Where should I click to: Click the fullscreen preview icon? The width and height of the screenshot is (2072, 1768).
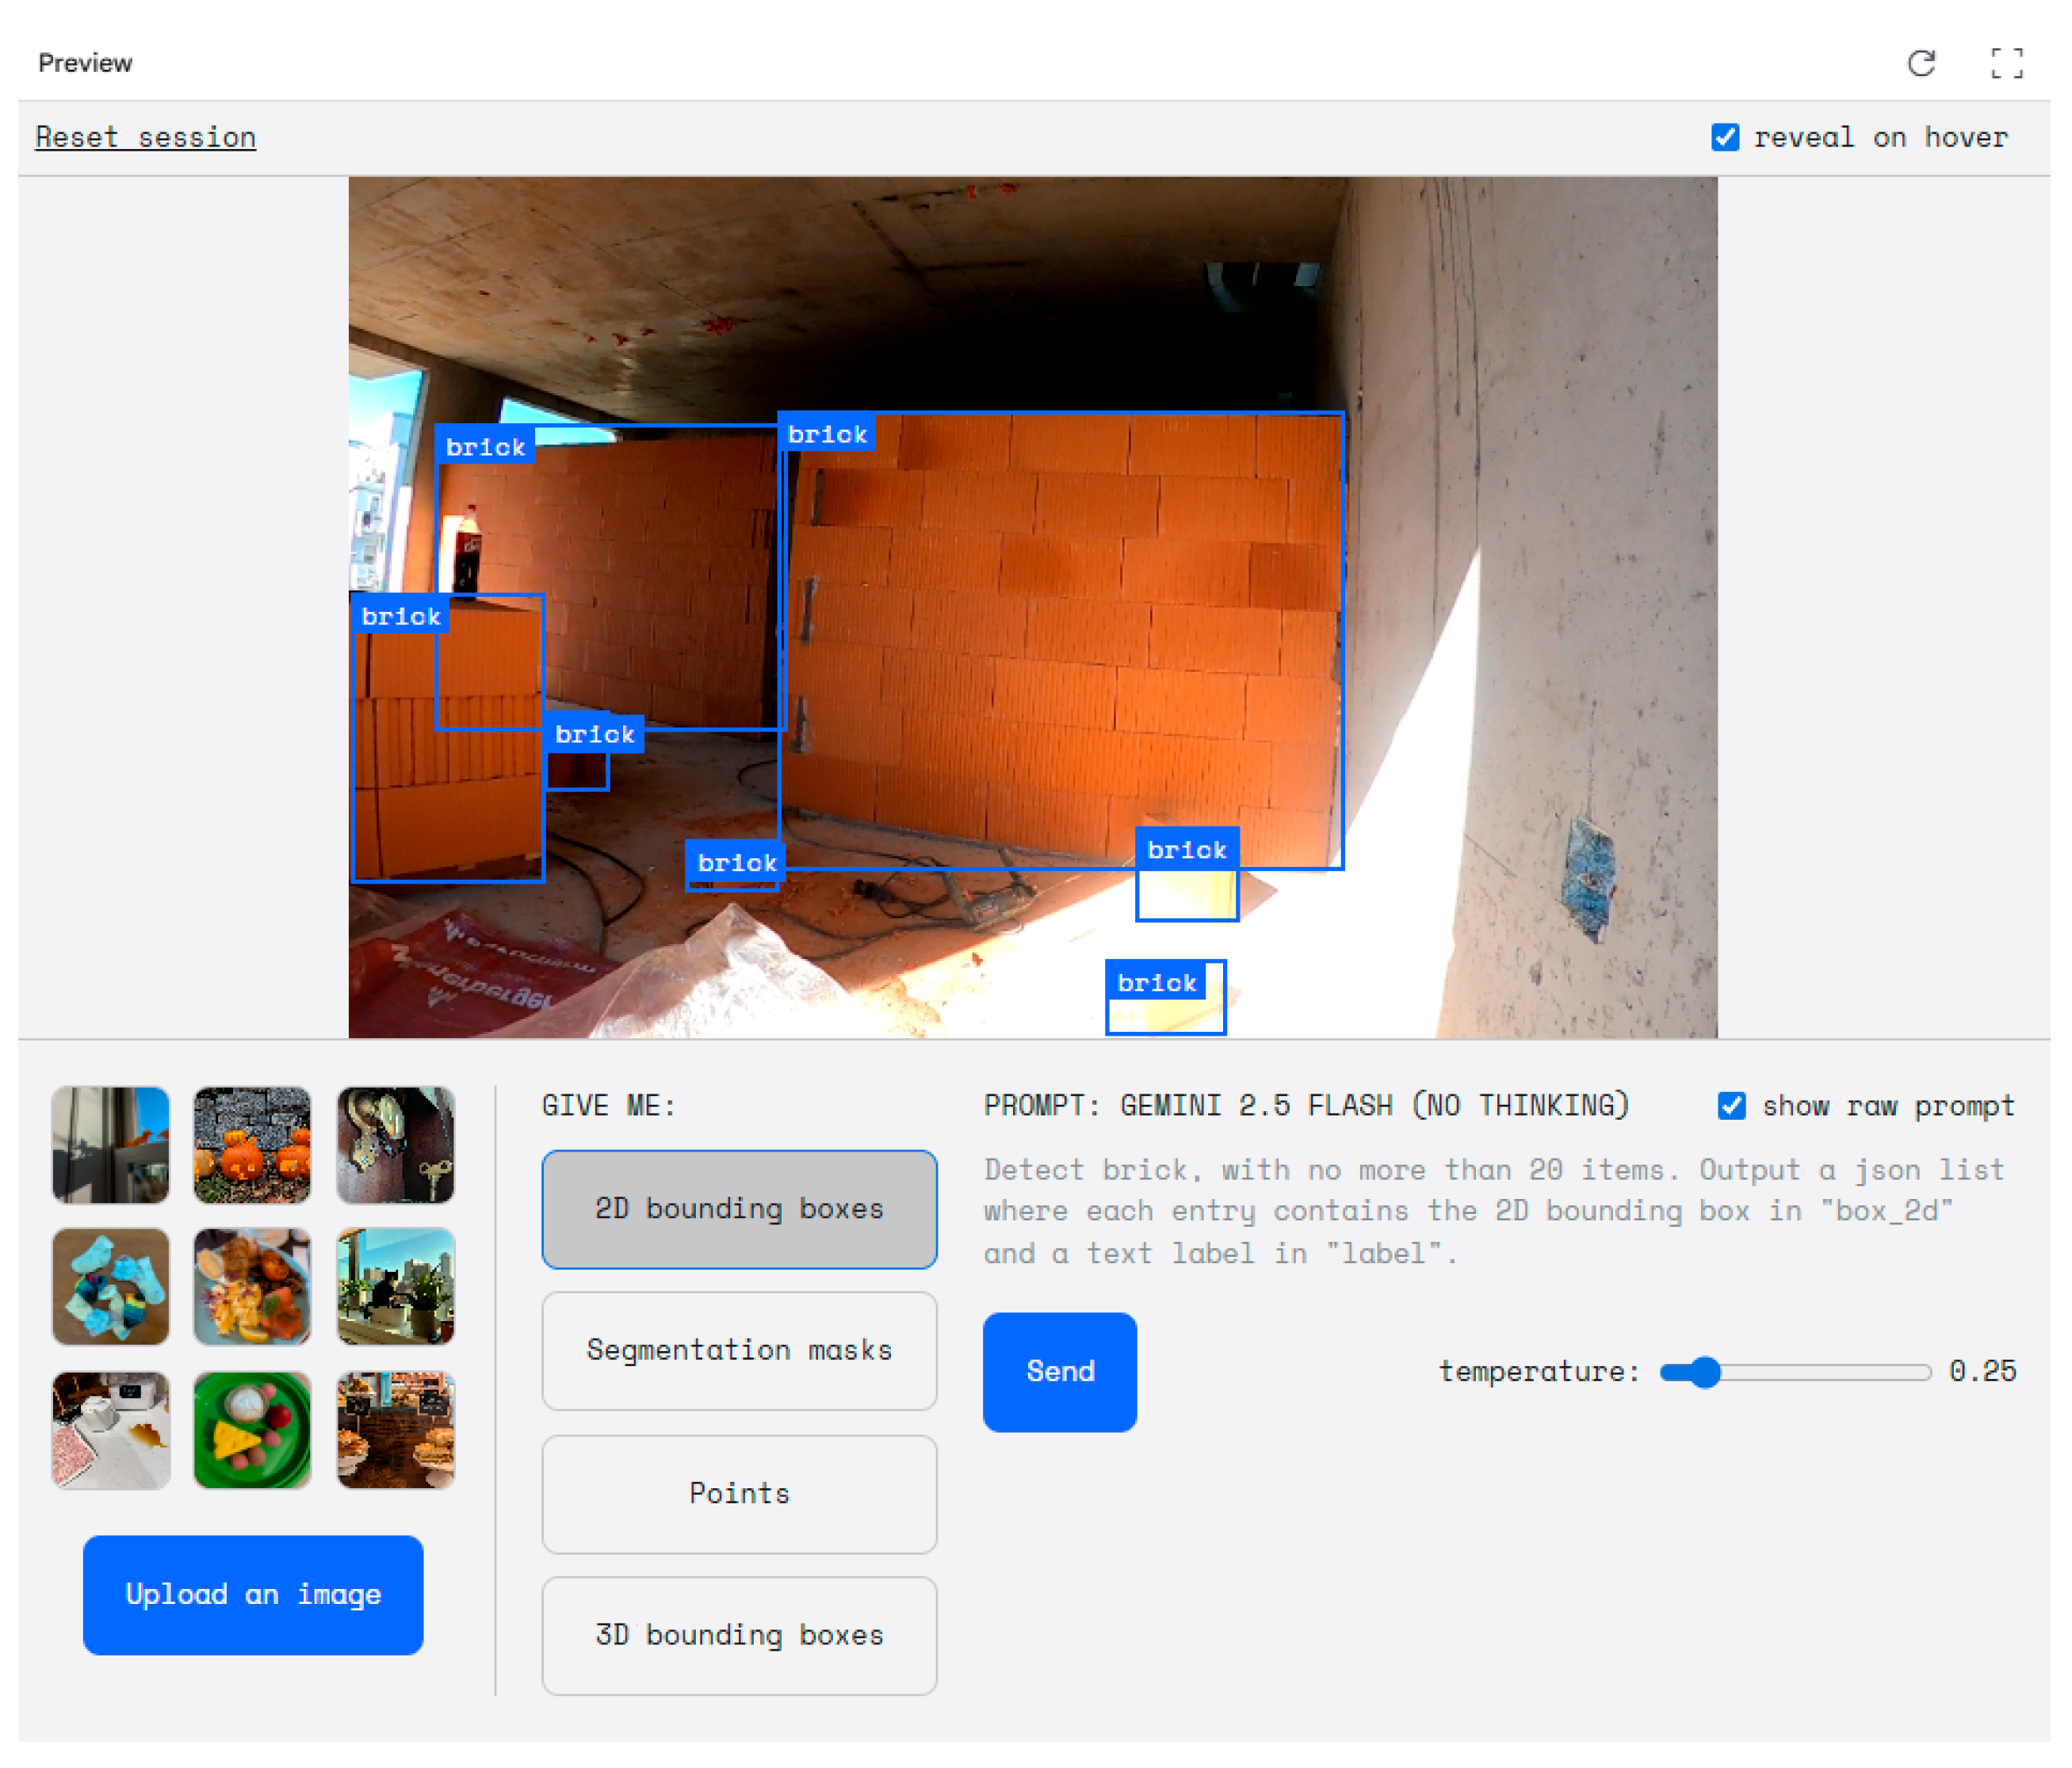point(2006,63)
